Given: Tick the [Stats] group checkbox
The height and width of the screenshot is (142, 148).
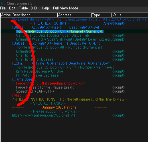Looking at the screenshot, I should (x=7, y=27).
